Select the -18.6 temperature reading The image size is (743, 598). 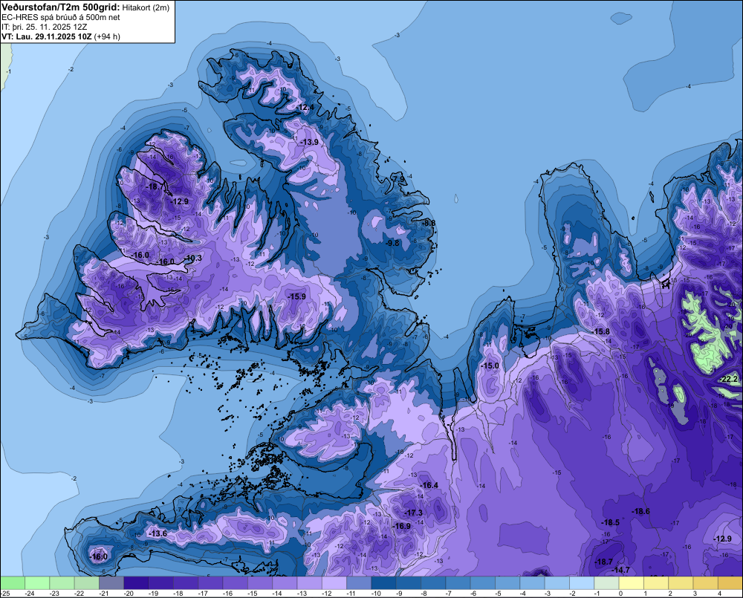tap(641, 511)
